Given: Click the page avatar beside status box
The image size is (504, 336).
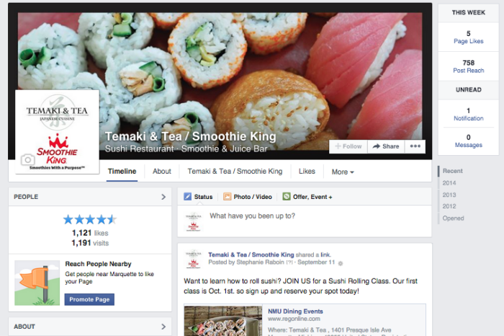Looking at the screenshot, I should click(x=194, y=221).
